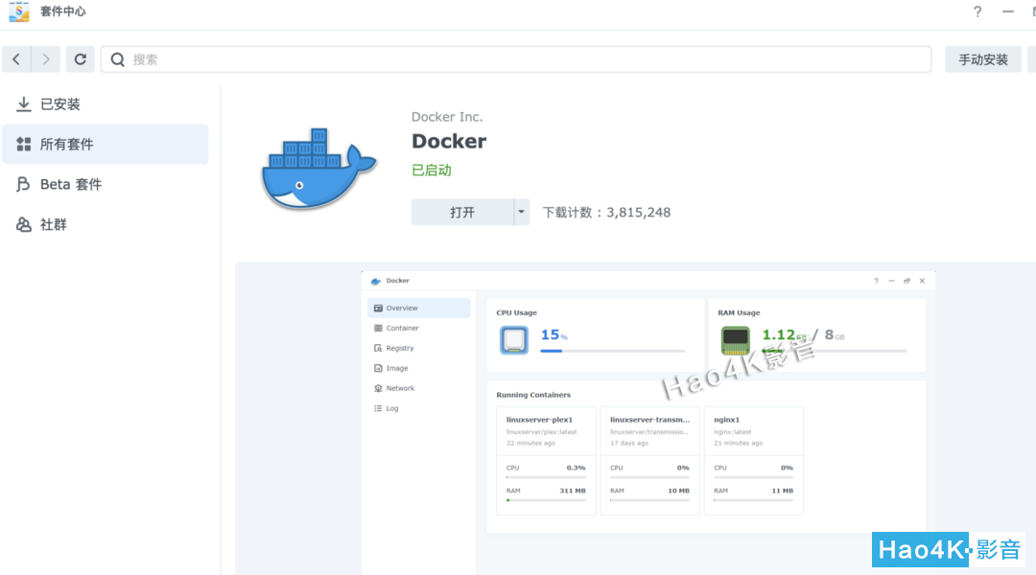The image size is (1036, 575).
Task: Click the linuxserver-transm... container card
Action: click(650, 461)
